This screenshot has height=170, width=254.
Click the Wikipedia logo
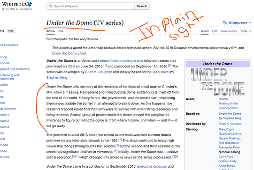tap(17, 6)
